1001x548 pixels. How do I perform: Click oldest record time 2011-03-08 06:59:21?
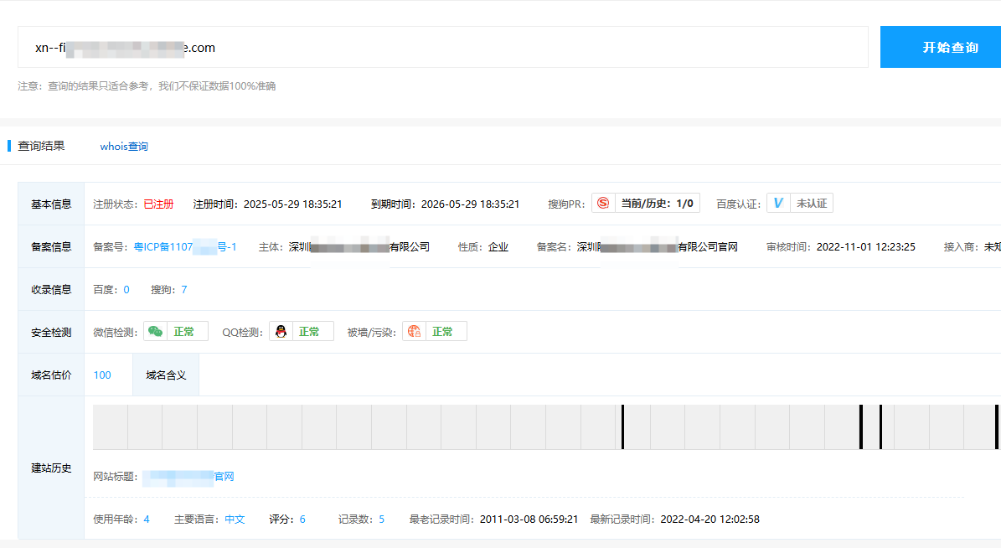click(x=529, y=520)
